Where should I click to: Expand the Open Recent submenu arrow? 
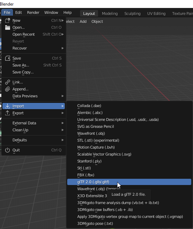point(63,34)
